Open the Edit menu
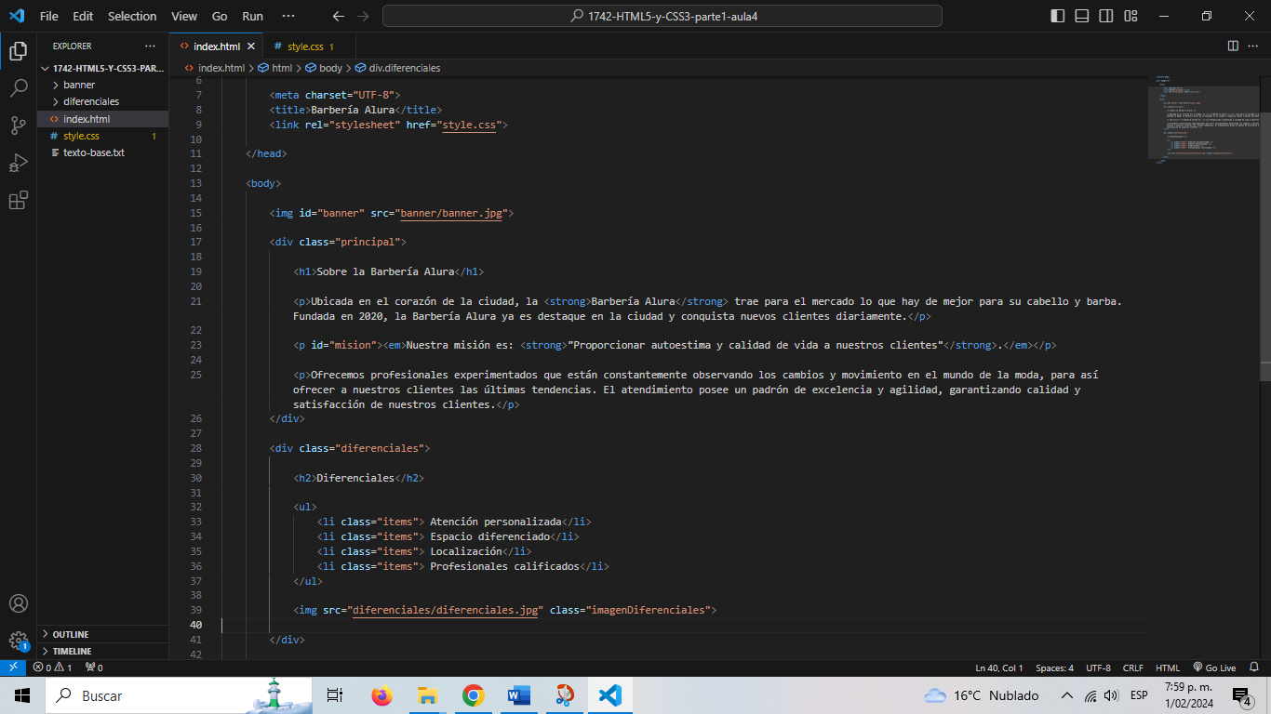Screen dimensions: 1271x714 pos(83,16)
